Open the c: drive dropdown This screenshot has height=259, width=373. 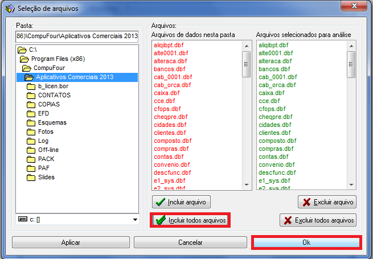point(135,219)
